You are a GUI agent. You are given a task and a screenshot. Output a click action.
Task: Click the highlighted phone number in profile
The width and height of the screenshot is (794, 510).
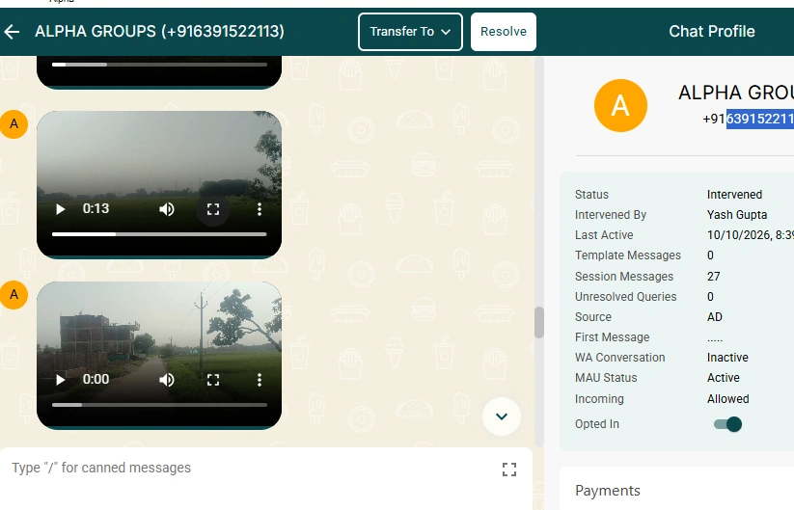coord(759,119)
